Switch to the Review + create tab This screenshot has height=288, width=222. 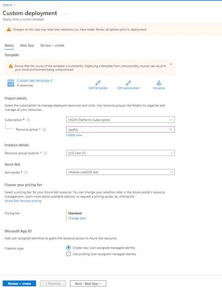coord(52,46)
